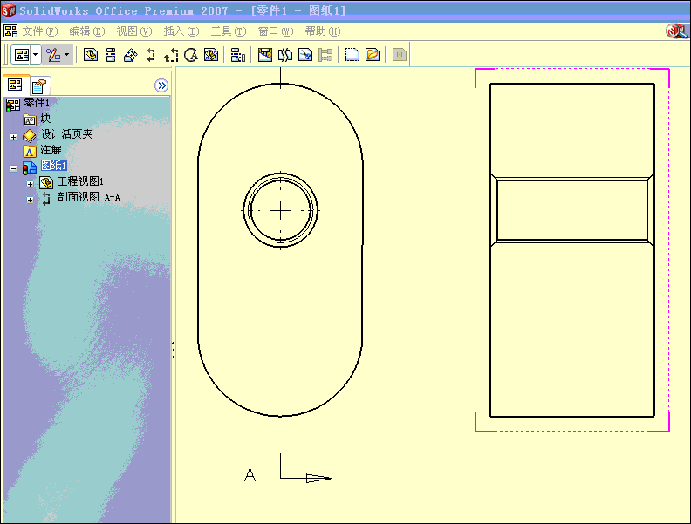Select the 块 tree item
The width and height of the screenshot is (691, 524).
pyautogui.click(x=46, y=119)
